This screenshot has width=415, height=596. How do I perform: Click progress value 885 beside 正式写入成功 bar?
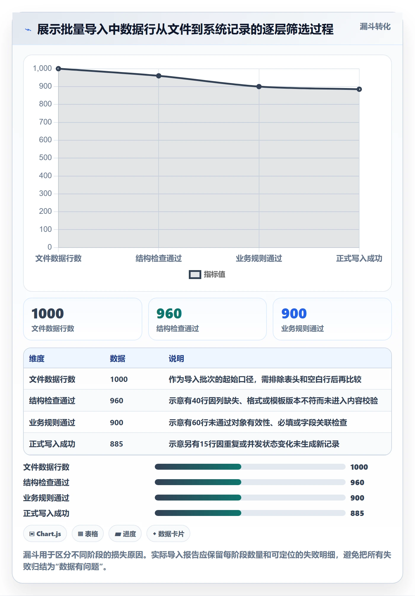point(357,513)
